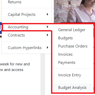The height and width of the screenshot is (95, 95).
Task: Select Capital Projects menu item
Action: [x=27, y=14]
